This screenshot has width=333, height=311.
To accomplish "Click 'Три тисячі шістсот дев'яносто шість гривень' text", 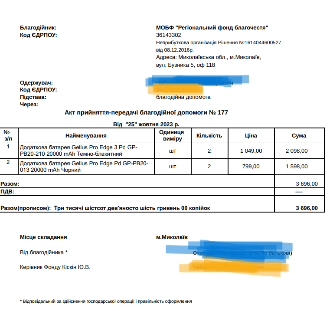I will (117, 208).
